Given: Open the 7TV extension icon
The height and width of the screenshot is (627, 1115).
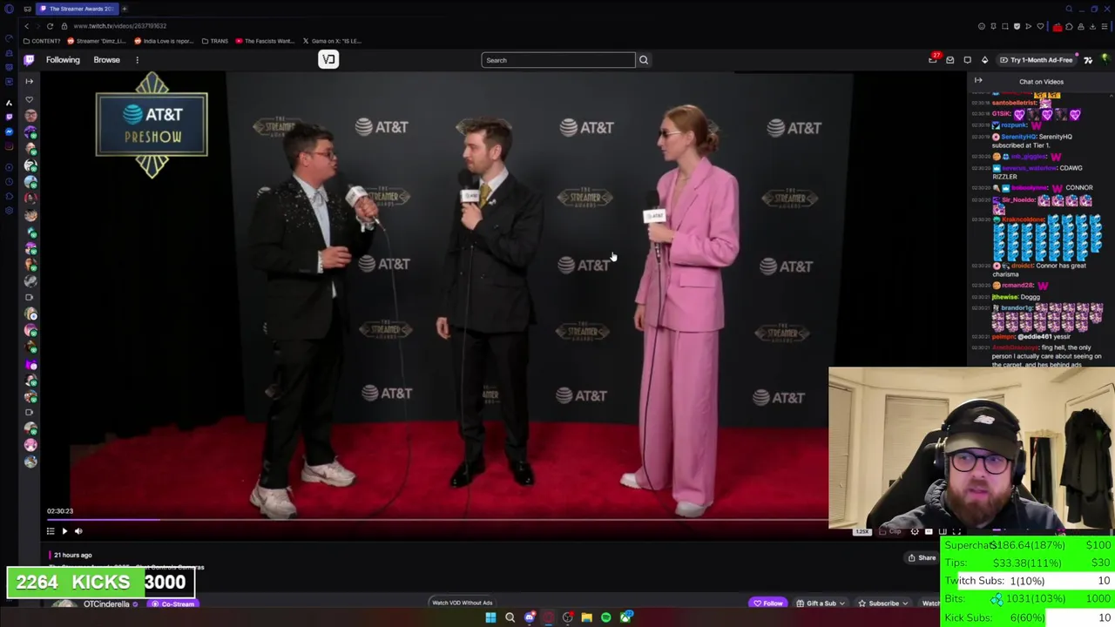Looking at the screenshot, I should click(x=1088, y=60).
